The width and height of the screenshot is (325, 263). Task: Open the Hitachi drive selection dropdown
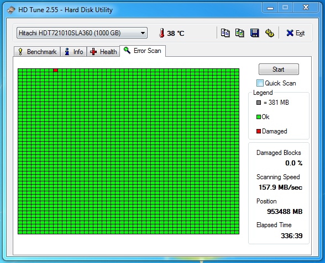tap(82, 33)
